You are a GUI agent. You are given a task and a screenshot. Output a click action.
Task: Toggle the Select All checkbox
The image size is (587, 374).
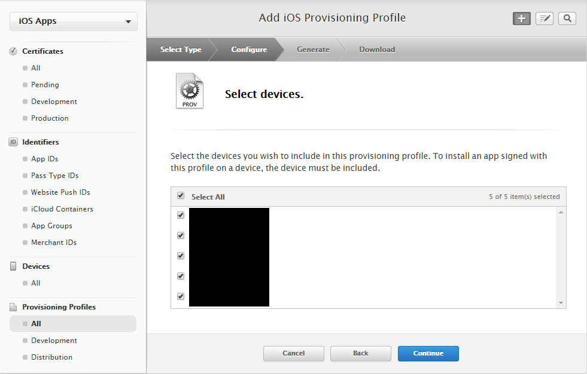181,196
